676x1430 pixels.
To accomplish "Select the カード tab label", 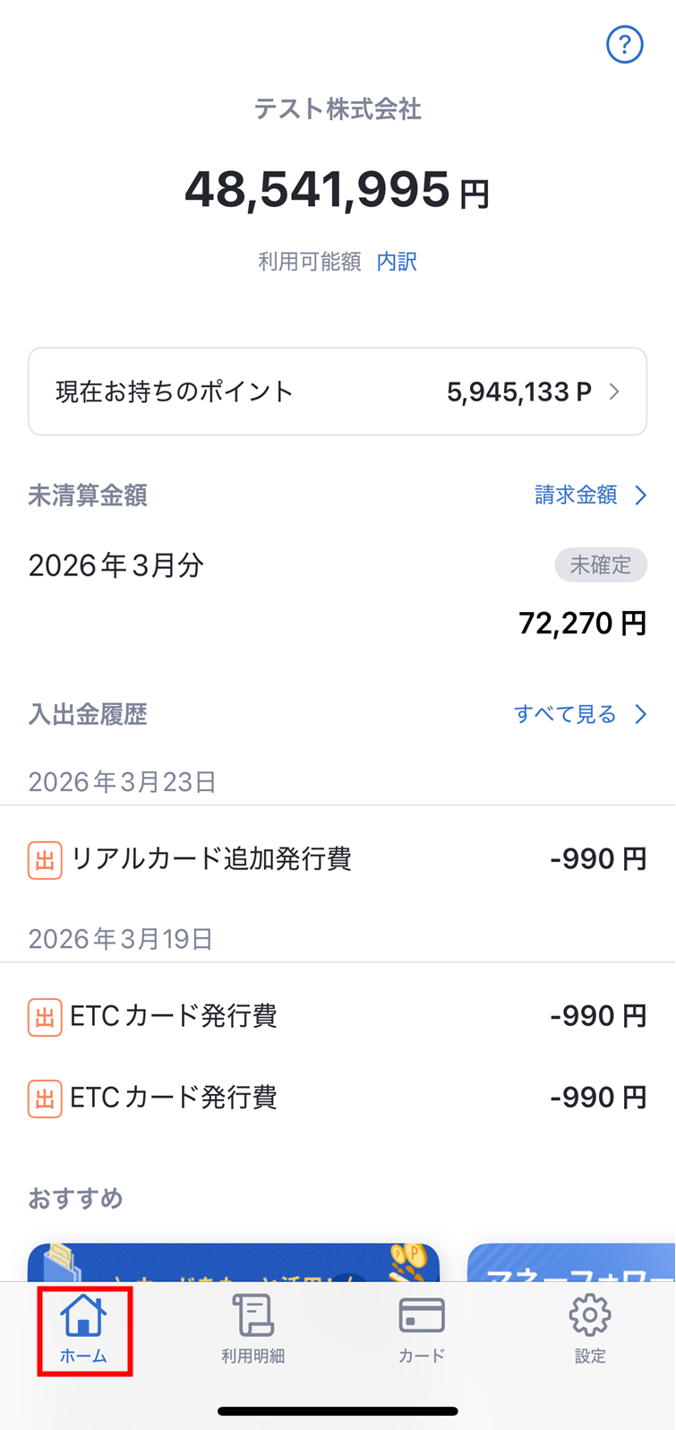I will (422, 1357).
